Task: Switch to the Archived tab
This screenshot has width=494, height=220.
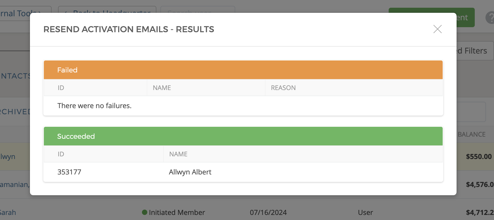Action: click(x=15, y=112)
